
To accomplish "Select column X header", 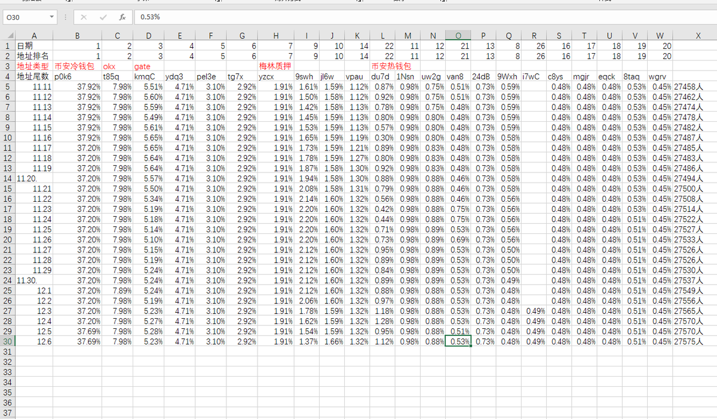I will pos(698,36).
